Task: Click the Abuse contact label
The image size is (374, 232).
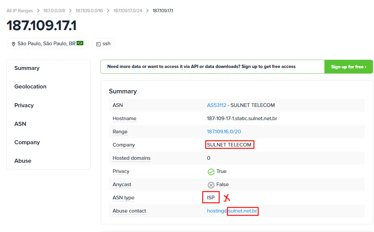Action: [129, 211]
